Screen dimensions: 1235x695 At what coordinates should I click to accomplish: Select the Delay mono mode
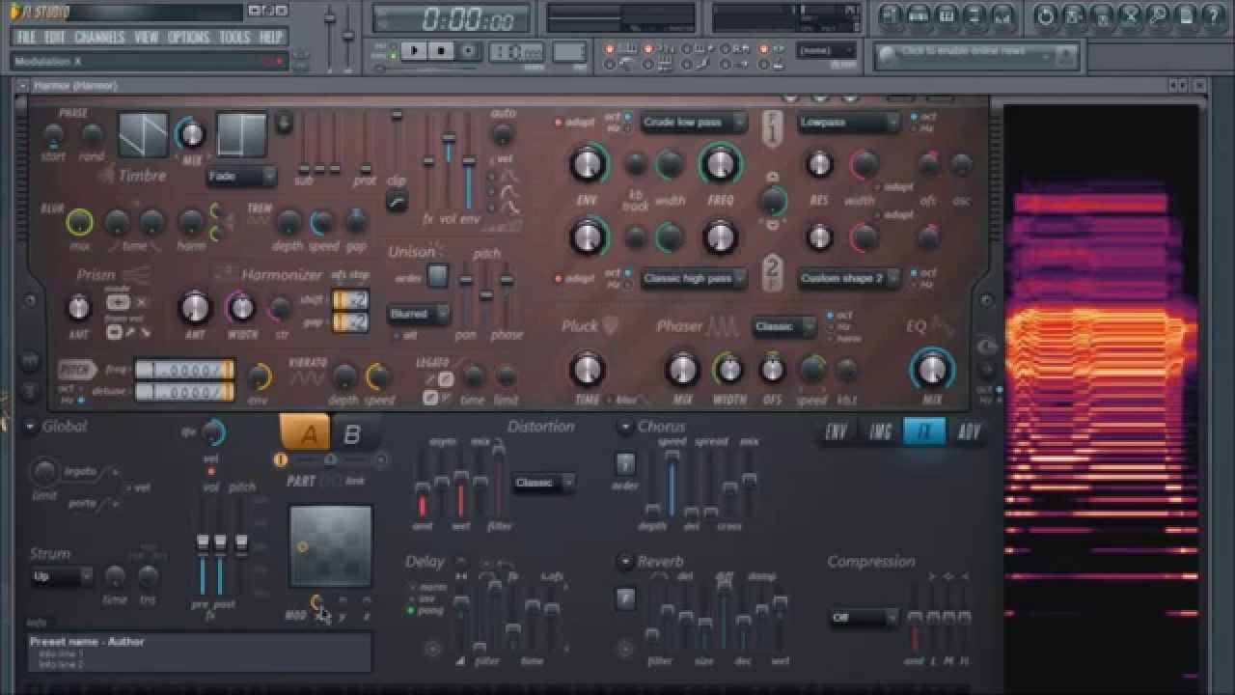(426, 585)
